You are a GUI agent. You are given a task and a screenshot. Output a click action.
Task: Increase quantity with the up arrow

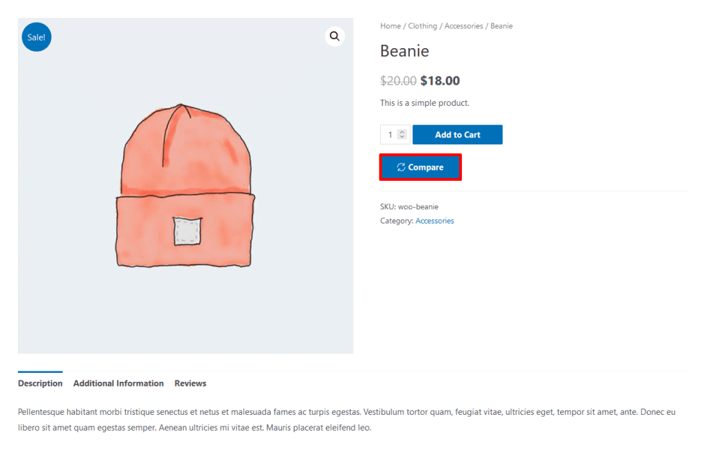[402, 132]
